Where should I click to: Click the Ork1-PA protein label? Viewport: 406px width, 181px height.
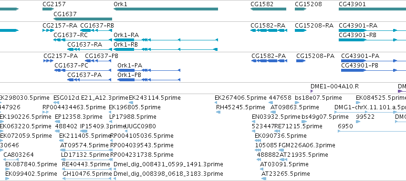tap(130, 66)
